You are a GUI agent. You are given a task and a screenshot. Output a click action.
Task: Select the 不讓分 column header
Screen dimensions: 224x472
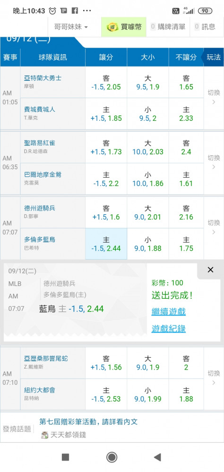click(186, 57)
